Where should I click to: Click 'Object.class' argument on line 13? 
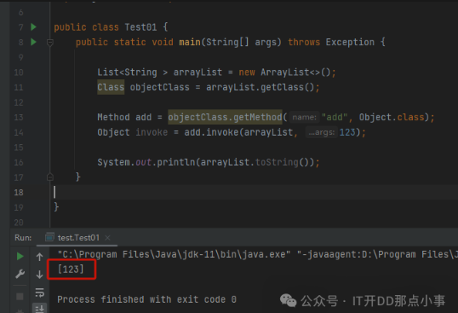click(392, 117)
